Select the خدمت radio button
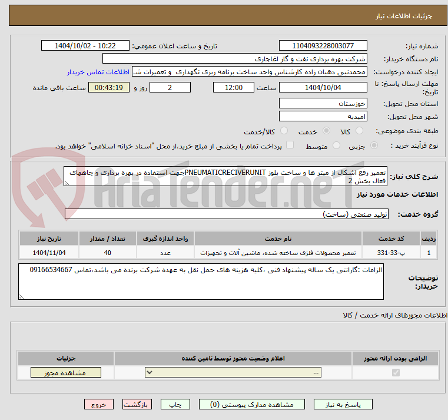The width and height of the screenshot is (448, 420). click(326, 131)
